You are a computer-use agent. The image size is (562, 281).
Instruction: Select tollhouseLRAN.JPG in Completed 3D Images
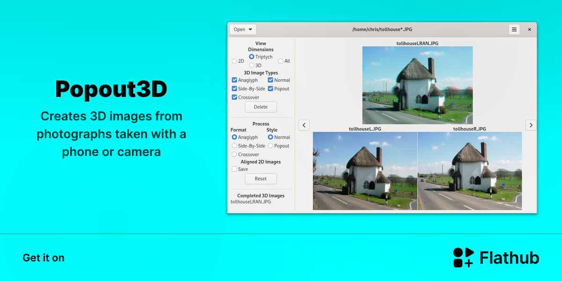tap(251, 202)
